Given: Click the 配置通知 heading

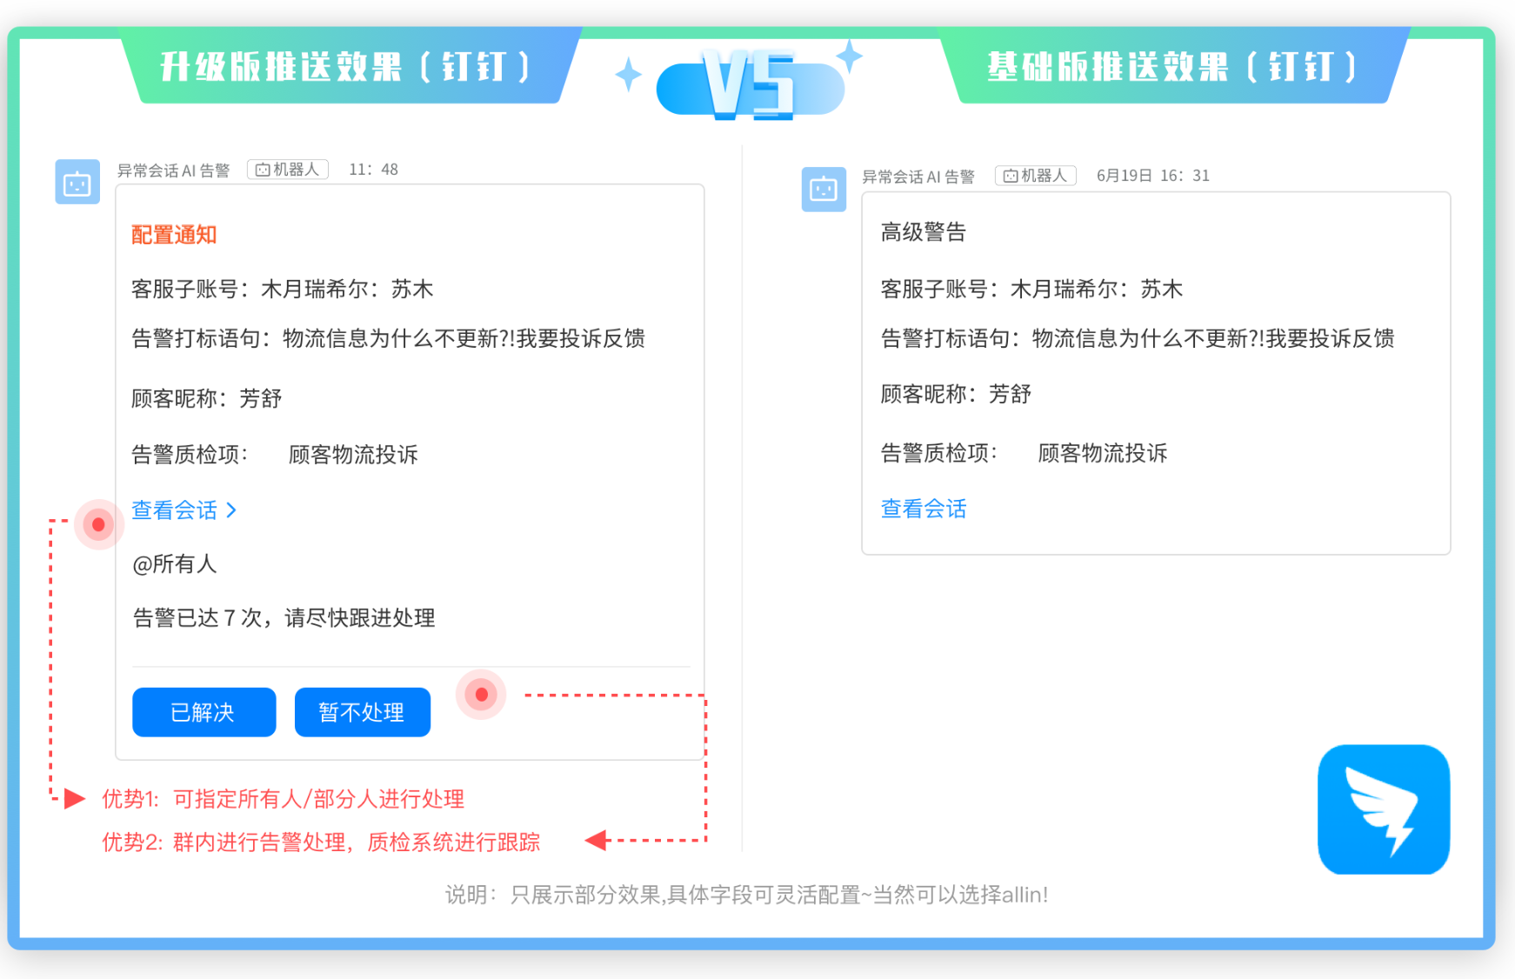Looking at the screenshot, I should click(x=174, y=235).
